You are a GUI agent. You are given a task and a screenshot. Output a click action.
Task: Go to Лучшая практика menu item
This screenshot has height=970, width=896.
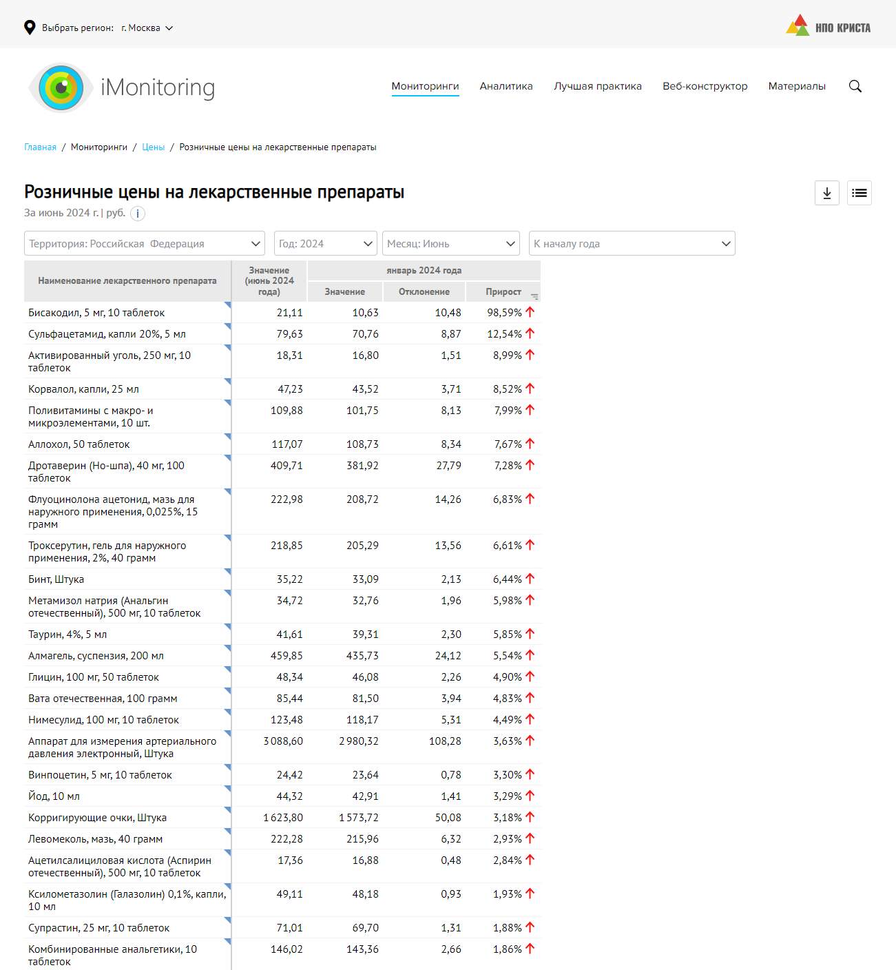click(597, 86)
